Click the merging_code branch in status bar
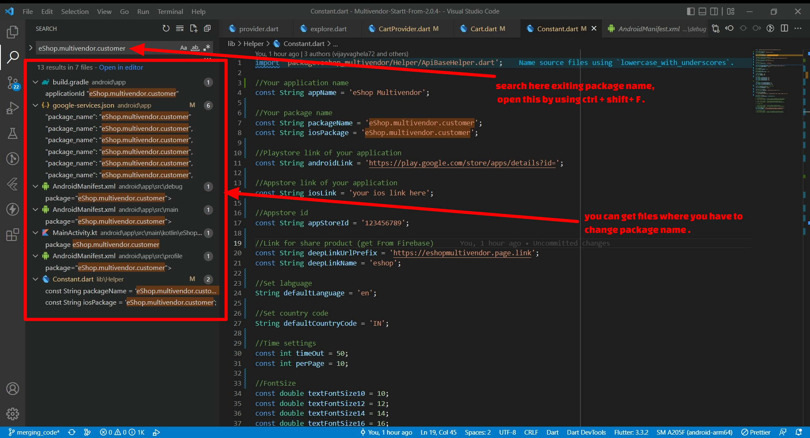The image size is (810, 438). click(x=34, y=433)
